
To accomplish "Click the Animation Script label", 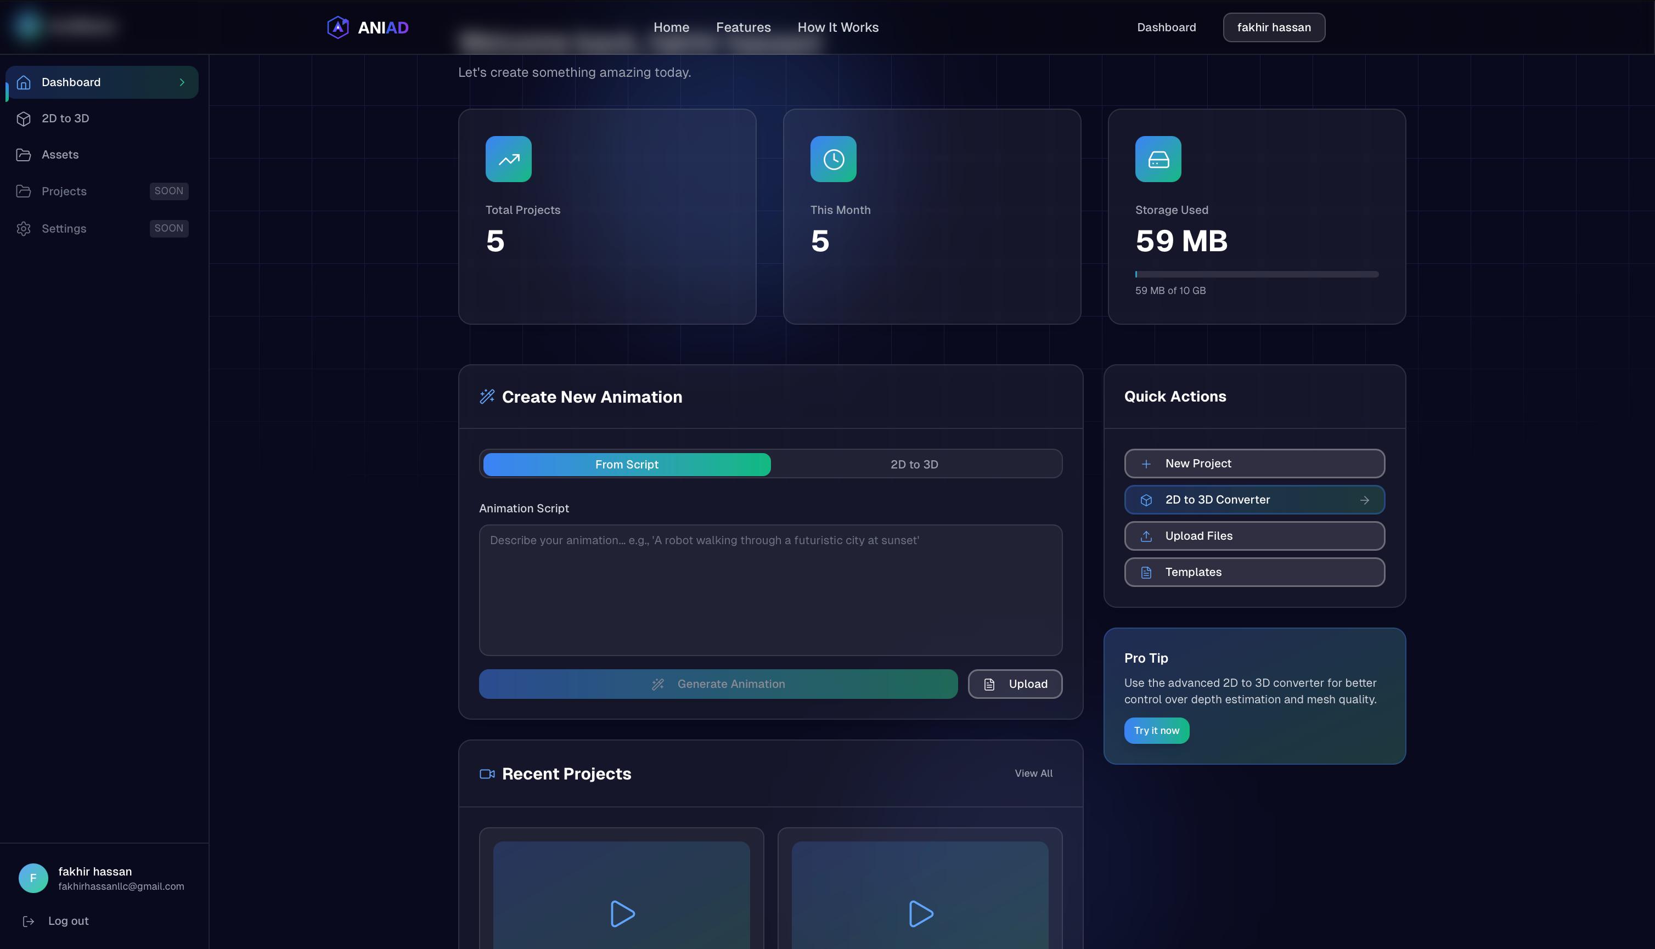I will [x=524, y=509].
